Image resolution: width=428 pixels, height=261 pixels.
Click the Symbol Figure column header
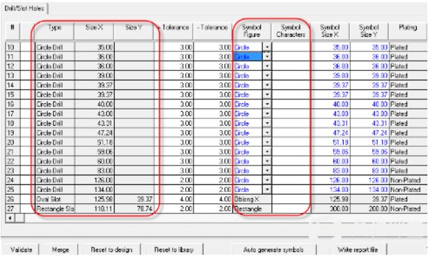point(252,31)
